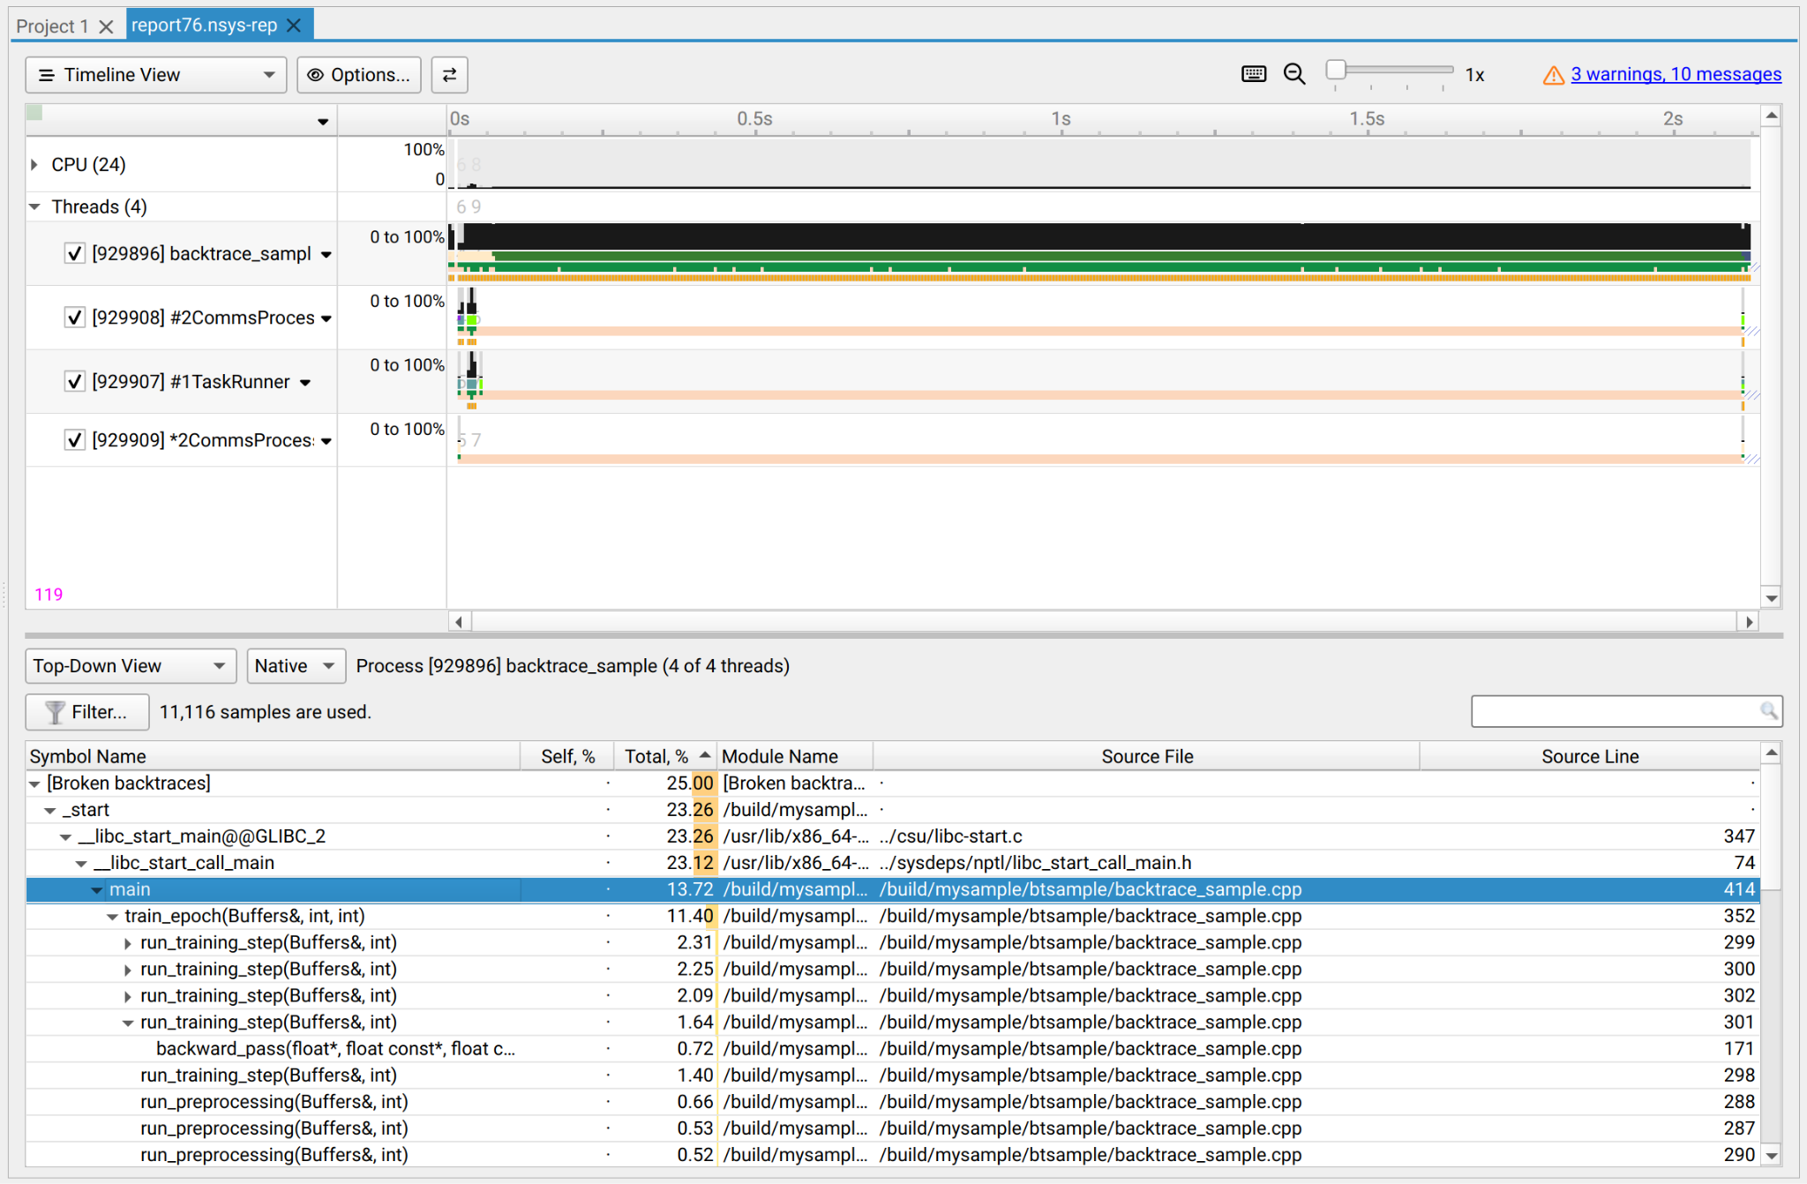
Task: Expand run_training_step row with source line 302
Action: pyautogui.click(x=128, y=996)
